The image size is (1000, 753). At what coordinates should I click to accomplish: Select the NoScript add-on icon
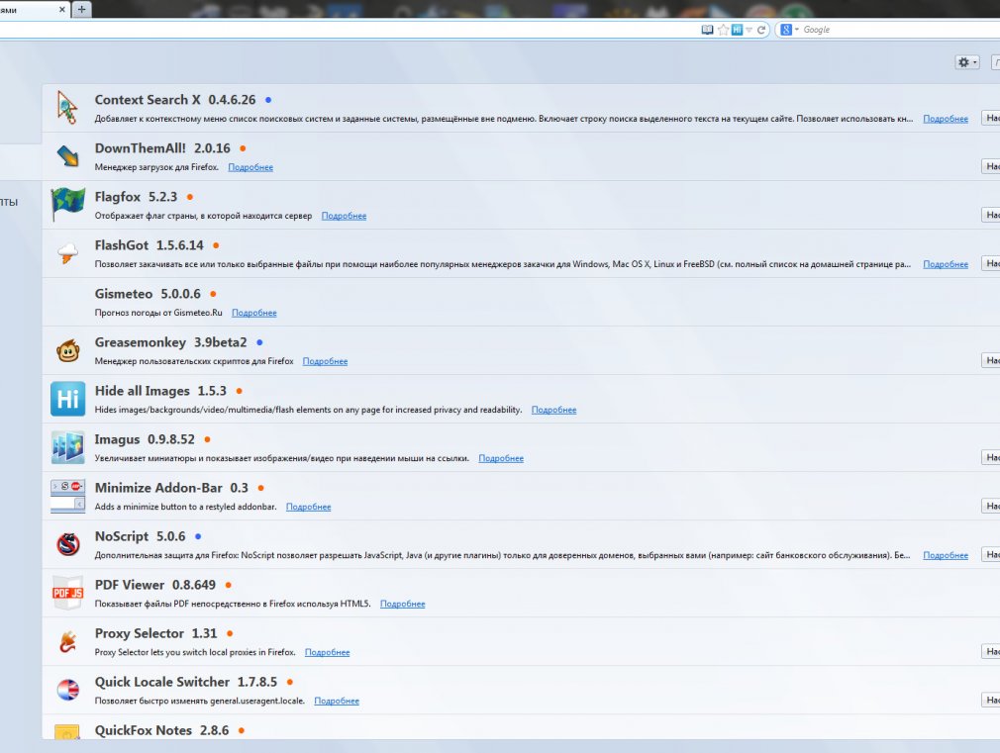pos(67,544)
